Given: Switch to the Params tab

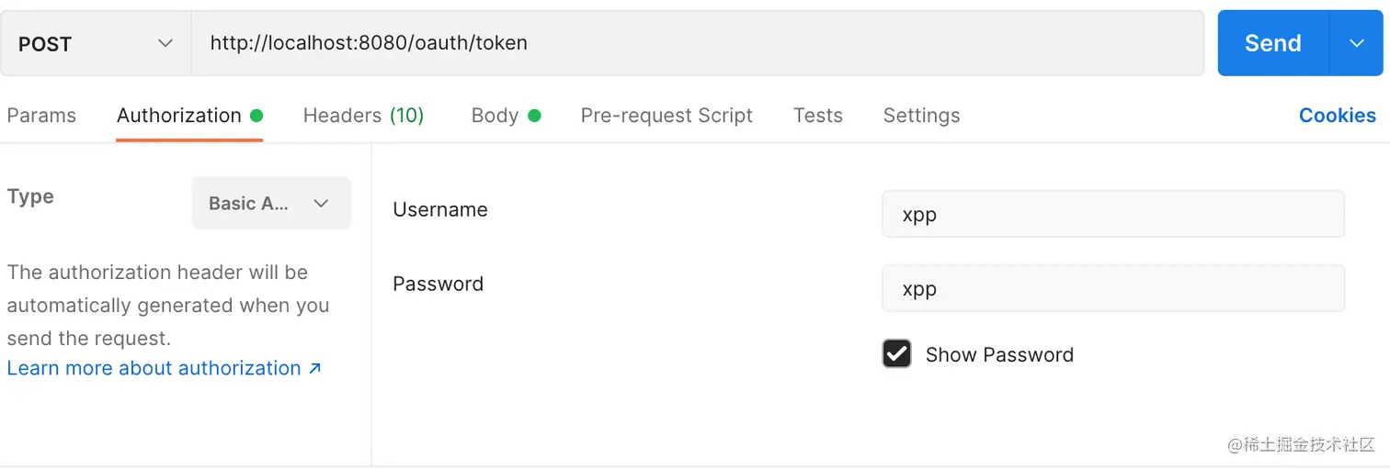Looking at the screenshot, I should [x=41, y=116].
